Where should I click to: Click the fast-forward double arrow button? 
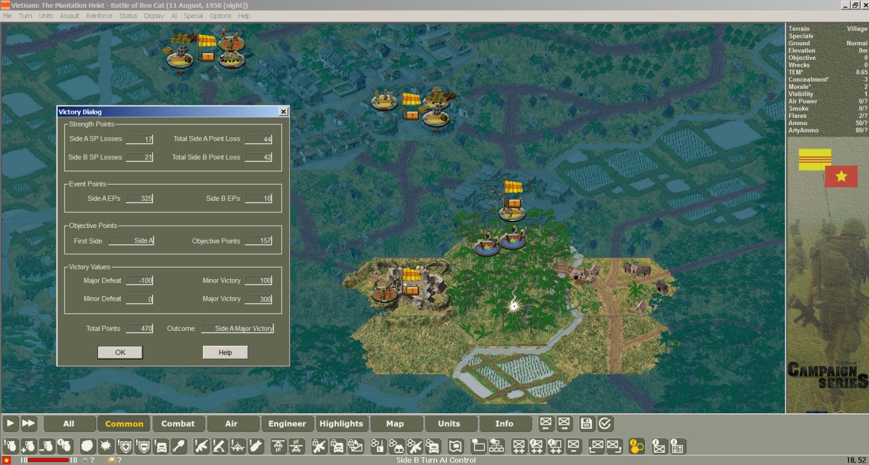pos(29,424)
